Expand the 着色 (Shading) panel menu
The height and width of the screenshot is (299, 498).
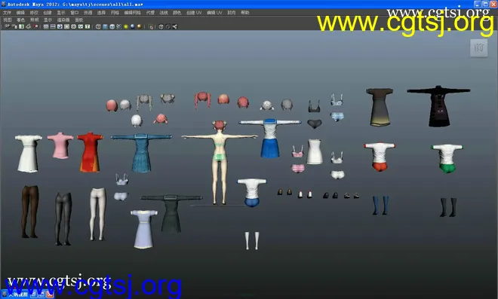[20, 20]
